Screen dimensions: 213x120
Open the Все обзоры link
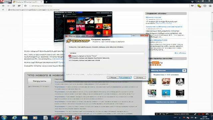point(180,53)
